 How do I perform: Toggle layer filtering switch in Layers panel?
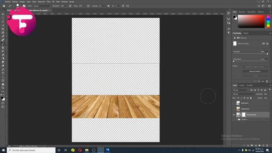coord(270,90)
